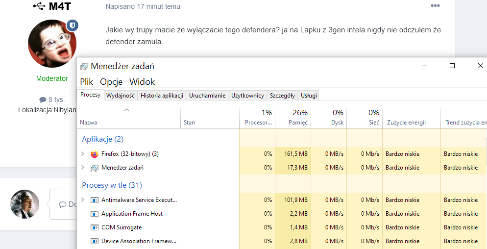Switch to the Procesy tab
The height and width of the screenshot is (249, 487).
(90, 95)
